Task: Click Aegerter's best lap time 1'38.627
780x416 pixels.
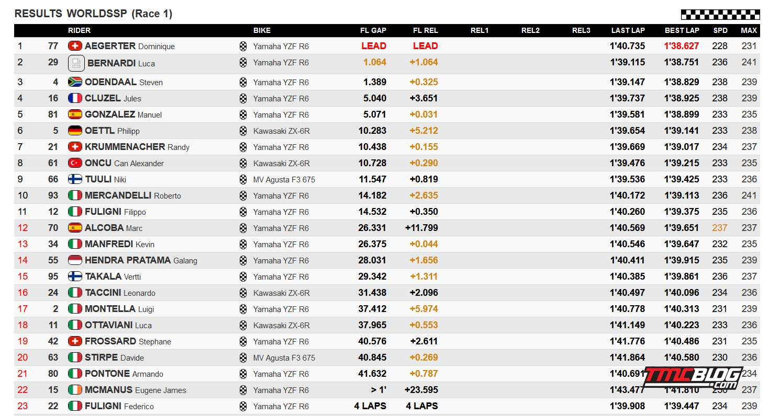Action: click(x=682, y=46)
